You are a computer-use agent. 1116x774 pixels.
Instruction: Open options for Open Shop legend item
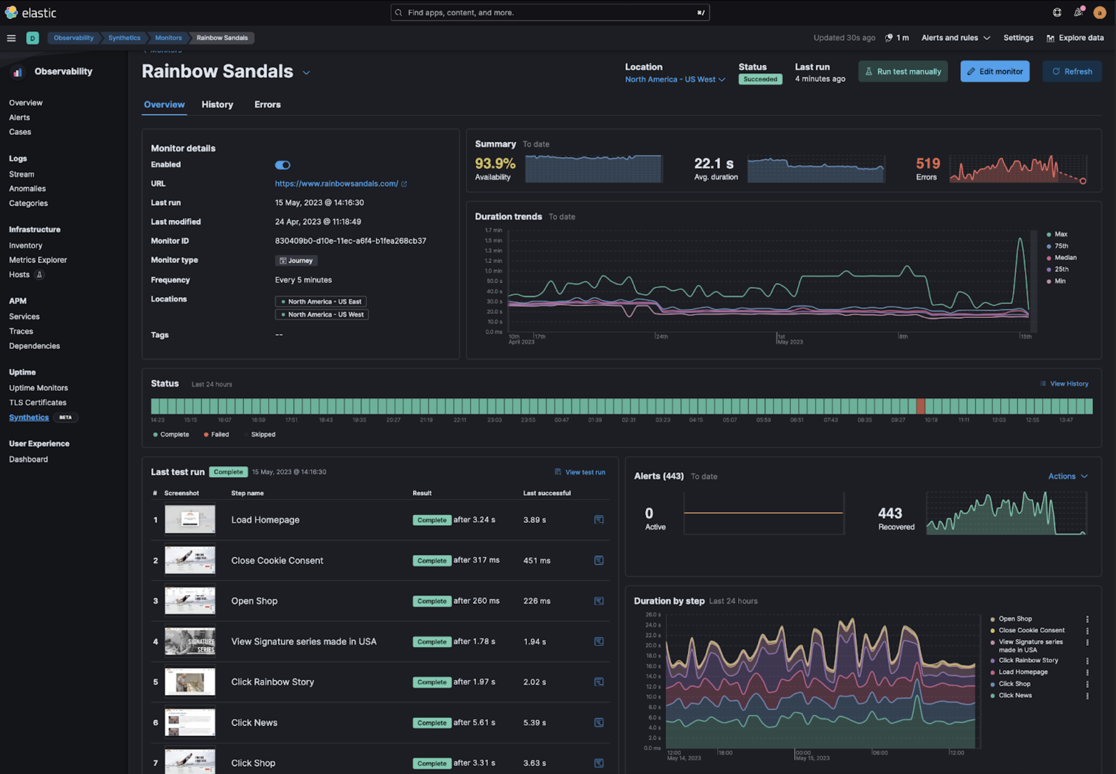coord(1088,619)
